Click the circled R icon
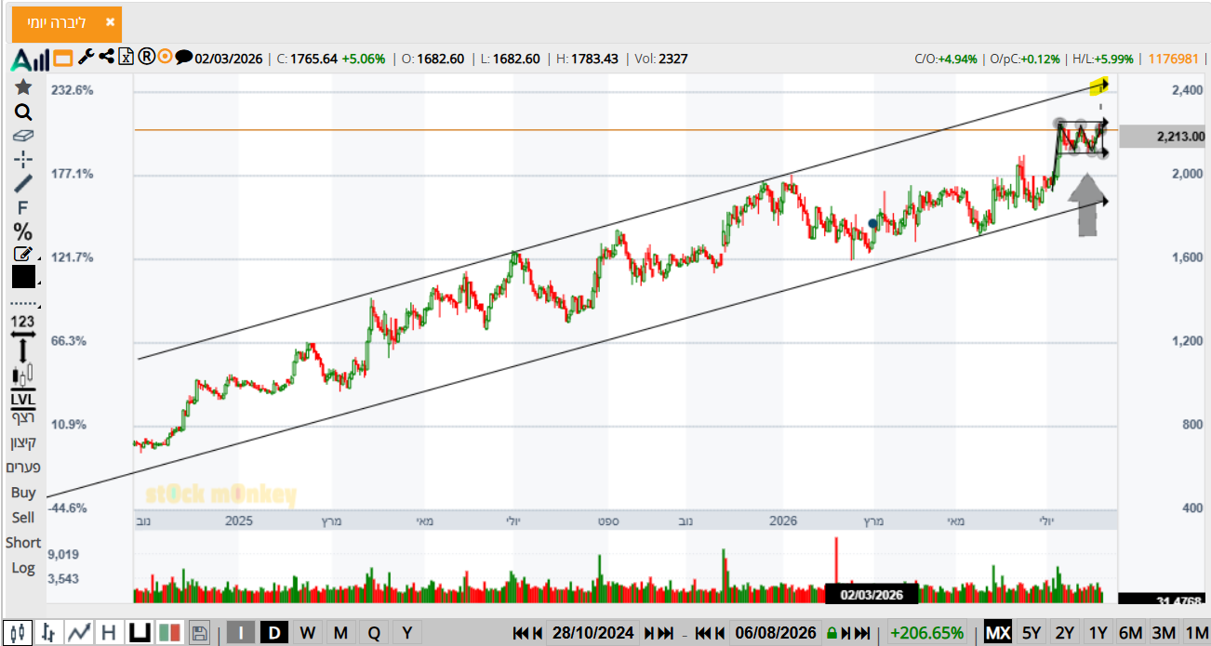 pos(146,57)
